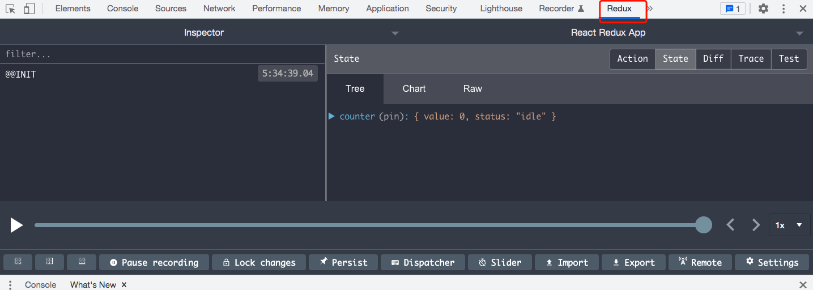Open the Application tab
Viewport: 813px width, 290px height.
388,8
